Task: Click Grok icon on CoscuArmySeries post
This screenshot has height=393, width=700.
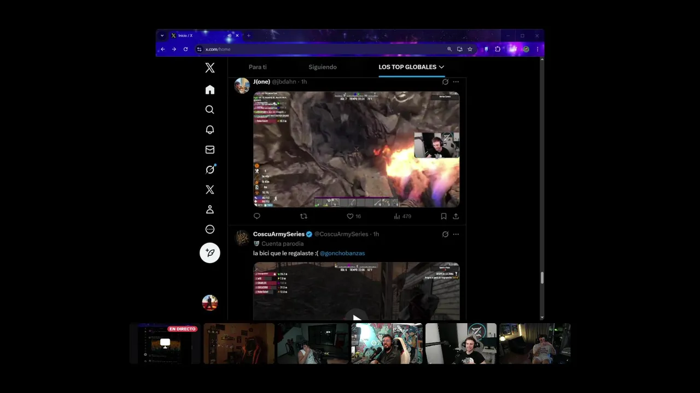Action: pos(445,234)
